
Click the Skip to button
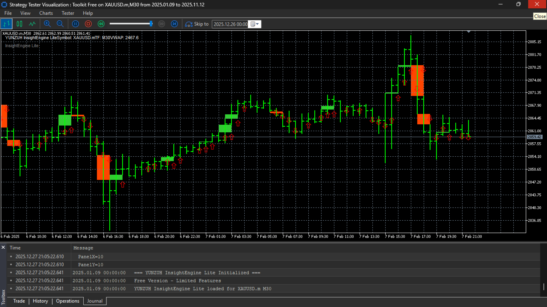click(197, 24)
